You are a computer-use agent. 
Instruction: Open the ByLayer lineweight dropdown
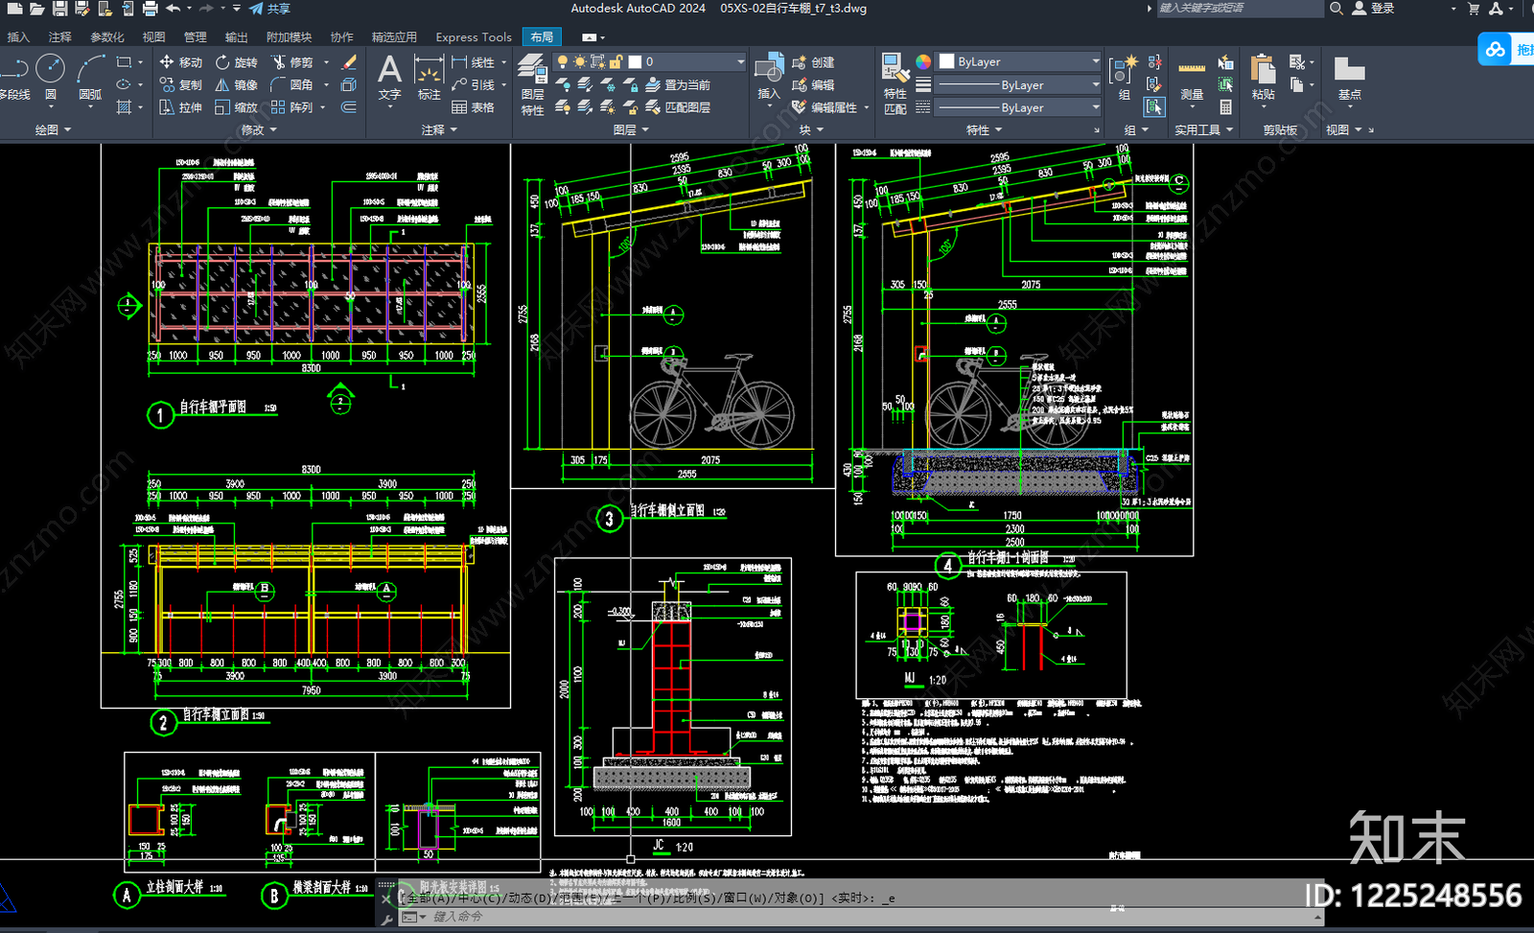(x=1096, y=84)
